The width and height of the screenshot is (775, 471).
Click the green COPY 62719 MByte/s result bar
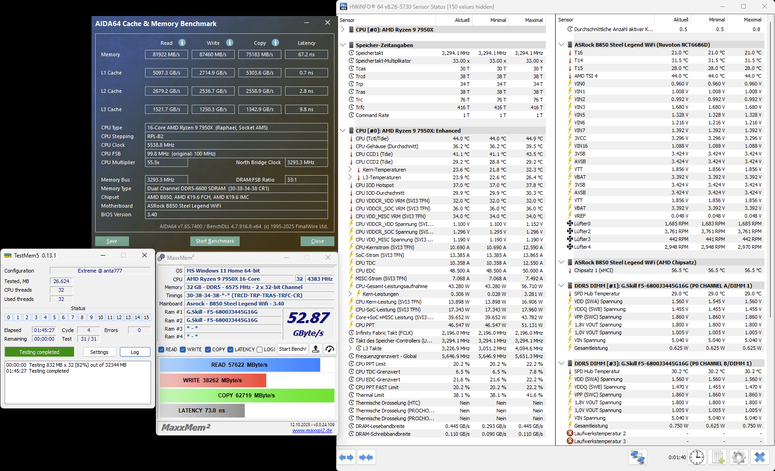pyautogui.click(x=247, y=395)
